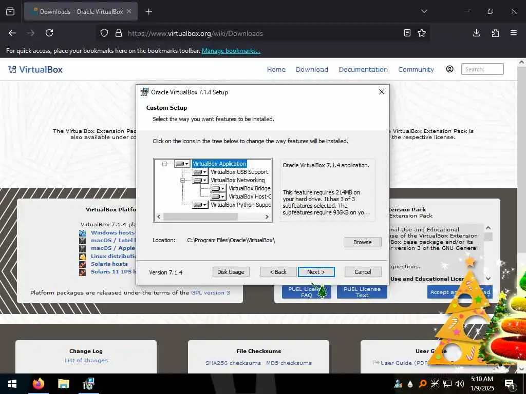The image size is (526, 394).
Task: Open the MD5 checksums link
Action: pyautogui.click(x=289, y=363)
